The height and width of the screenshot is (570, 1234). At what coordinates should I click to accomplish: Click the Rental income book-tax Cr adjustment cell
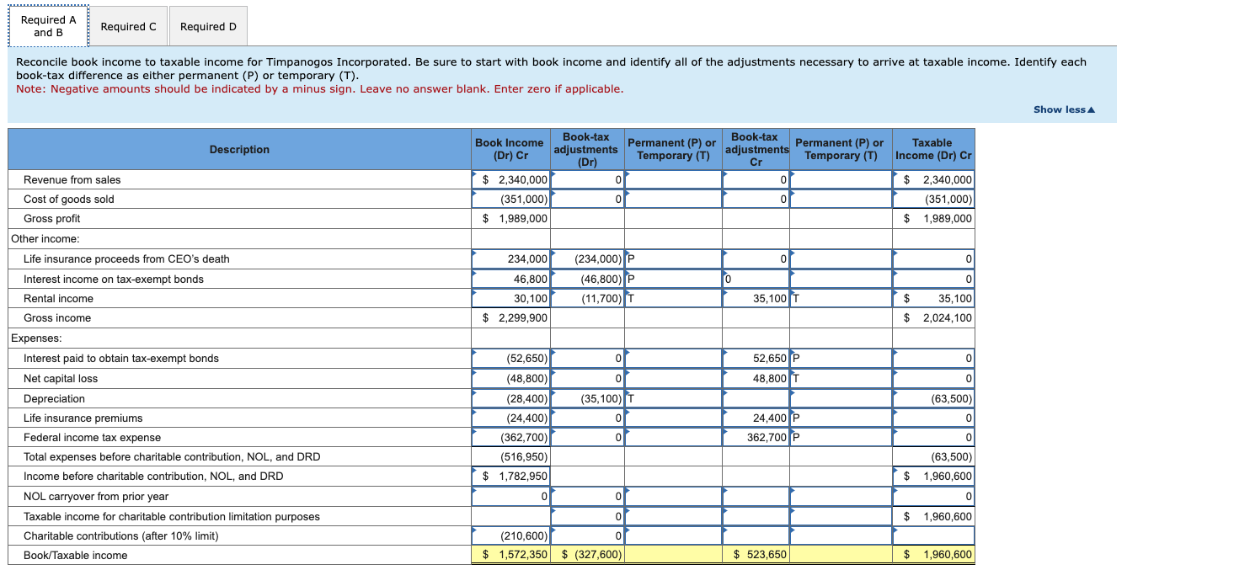click(754, 298)
